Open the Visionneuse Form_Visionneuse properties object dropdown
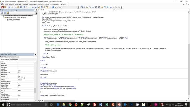Screen dimensions: 190x107 click(x=18, y=57)
